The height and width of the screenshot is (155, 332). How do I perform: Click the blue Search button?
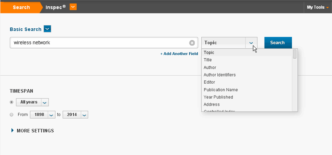pyautogui.click(x=278, y=43)
